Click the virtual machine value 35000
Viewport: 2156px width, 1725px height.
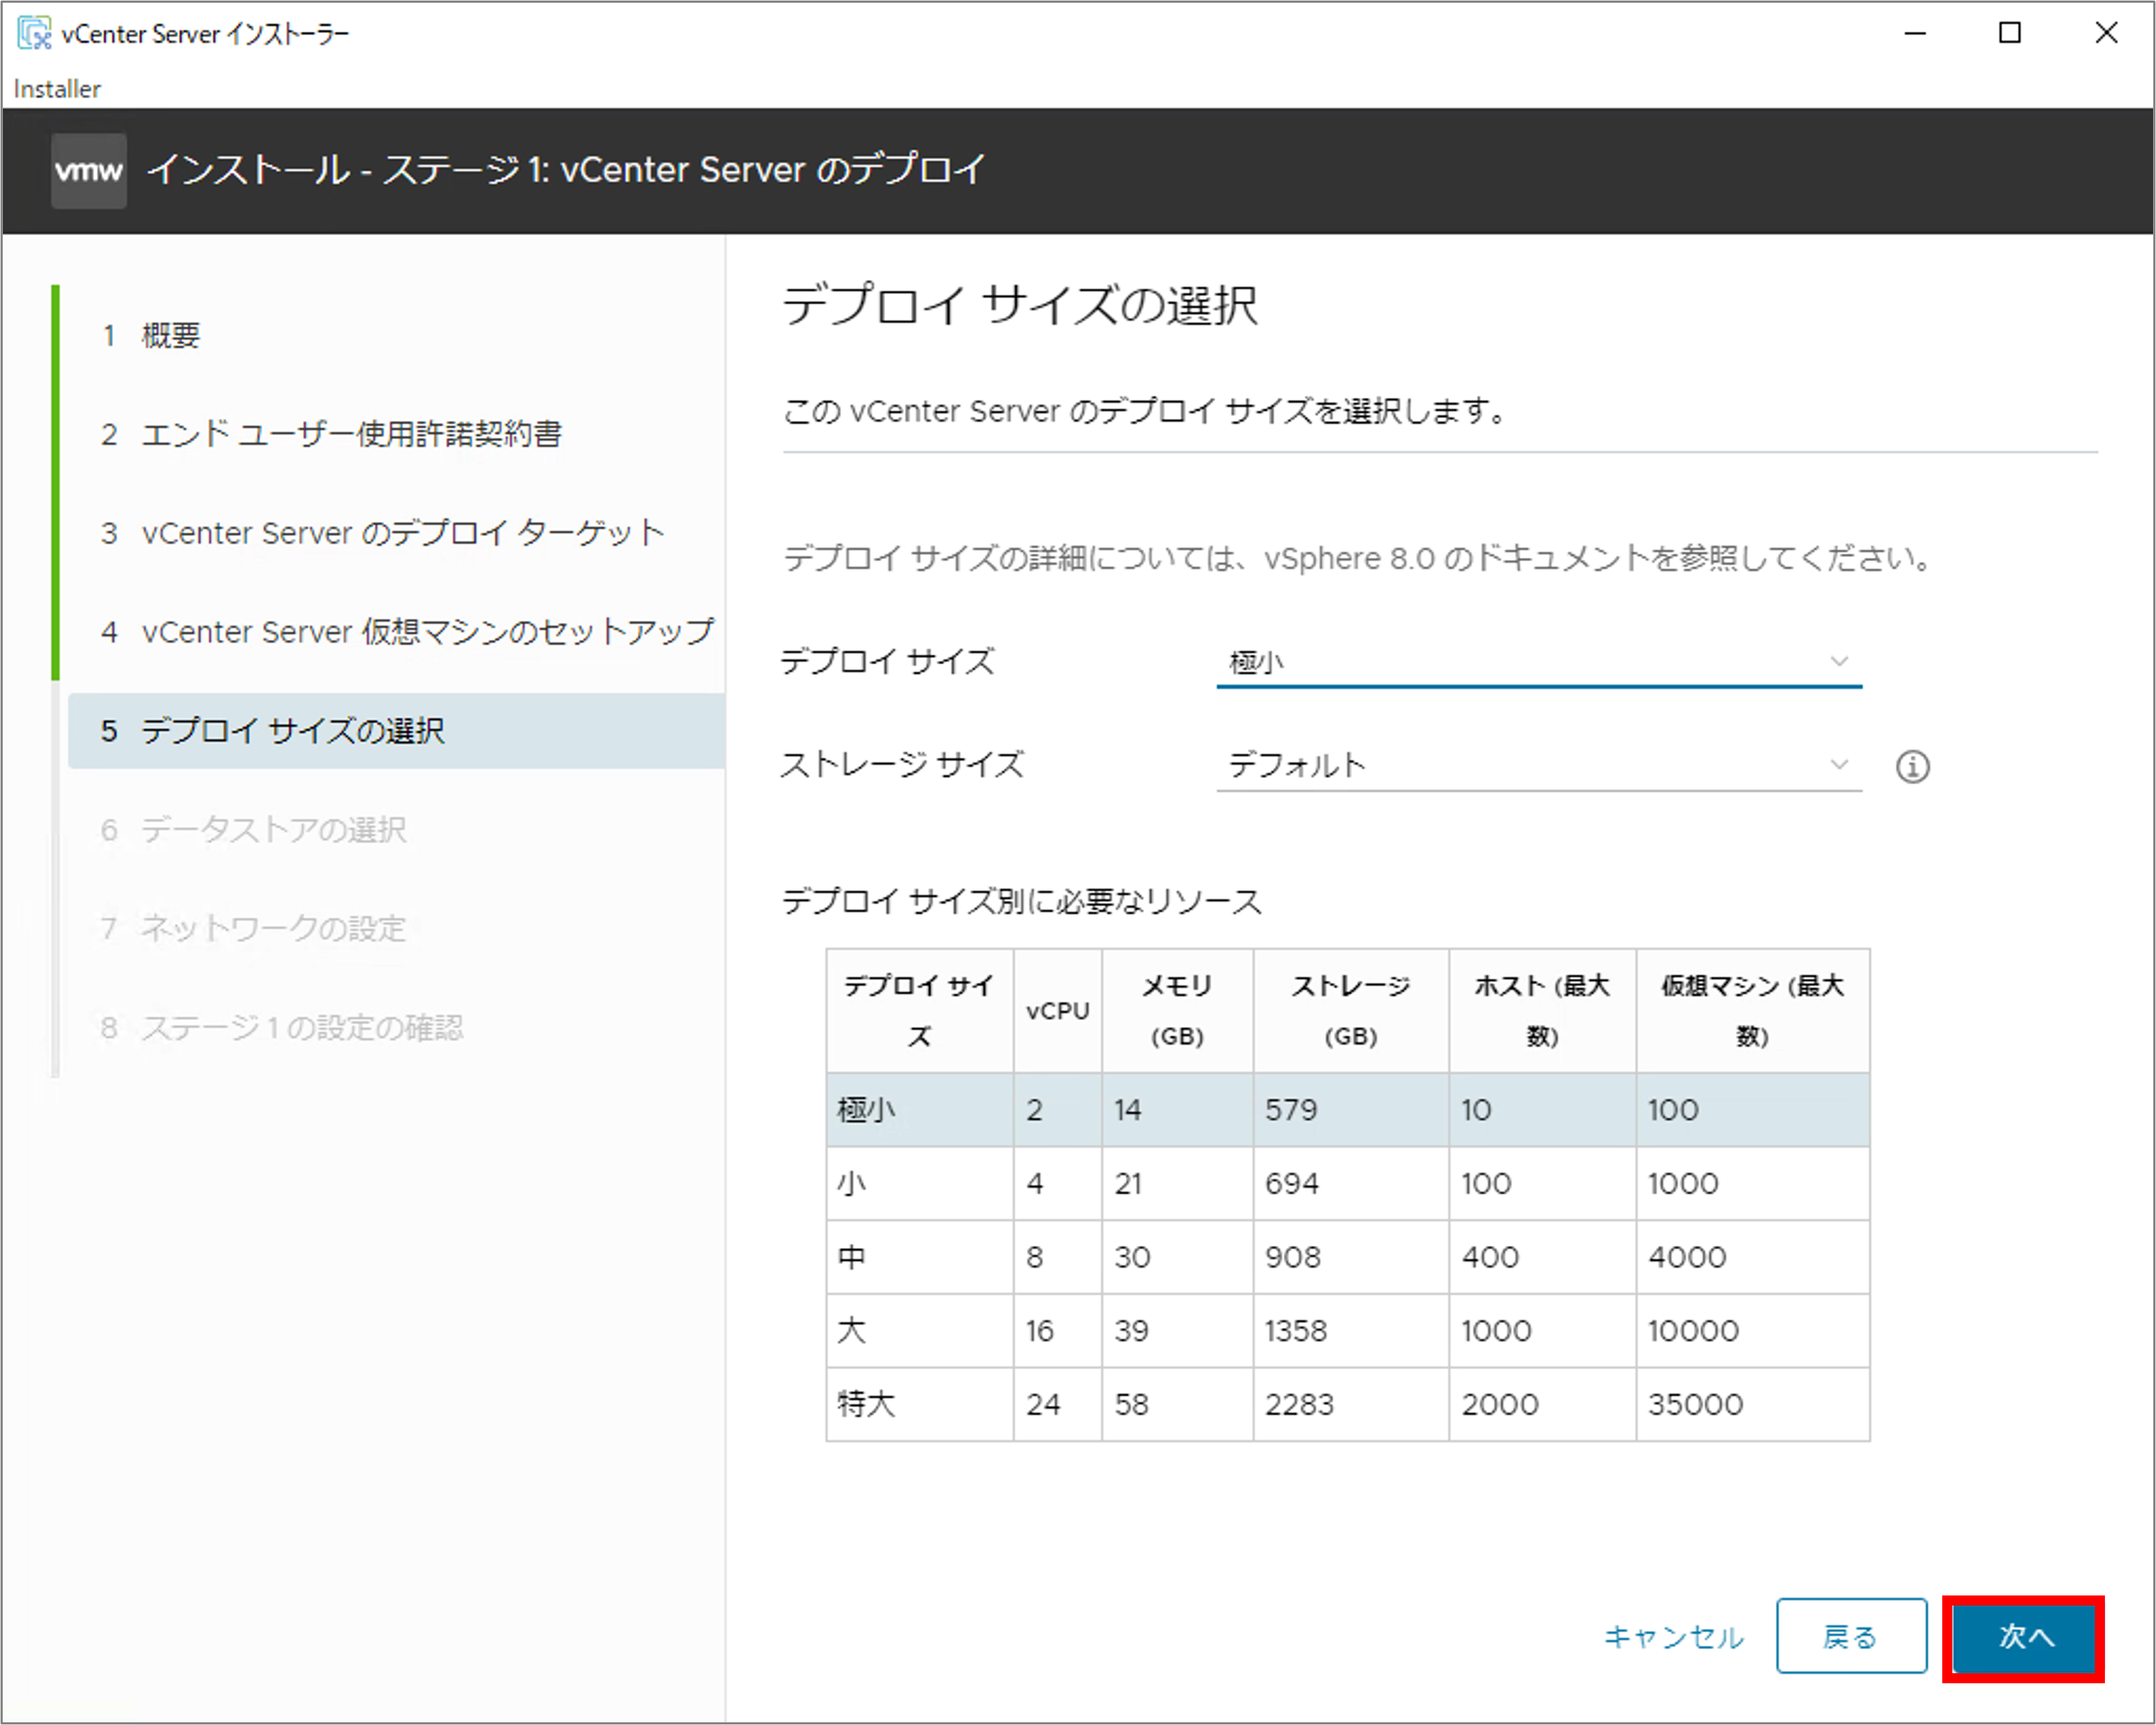1695,1405
